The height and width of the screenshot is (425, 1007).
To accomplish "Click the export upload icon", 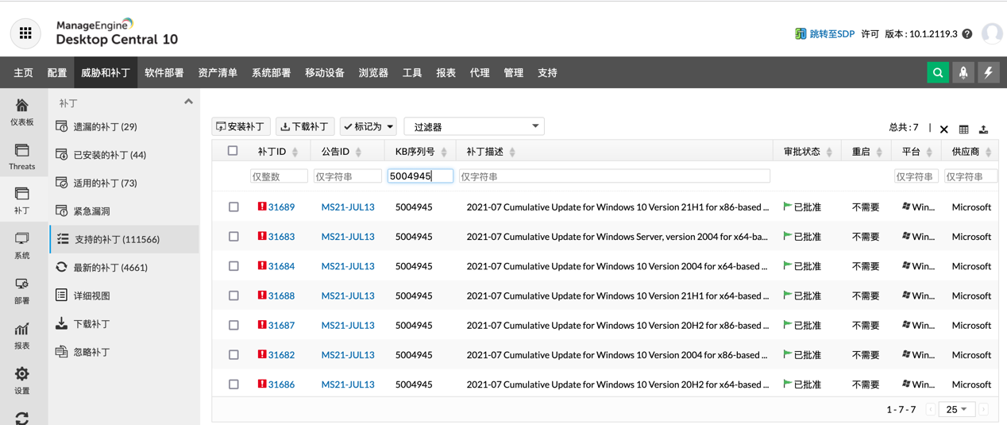I will (x=983, y=129).
